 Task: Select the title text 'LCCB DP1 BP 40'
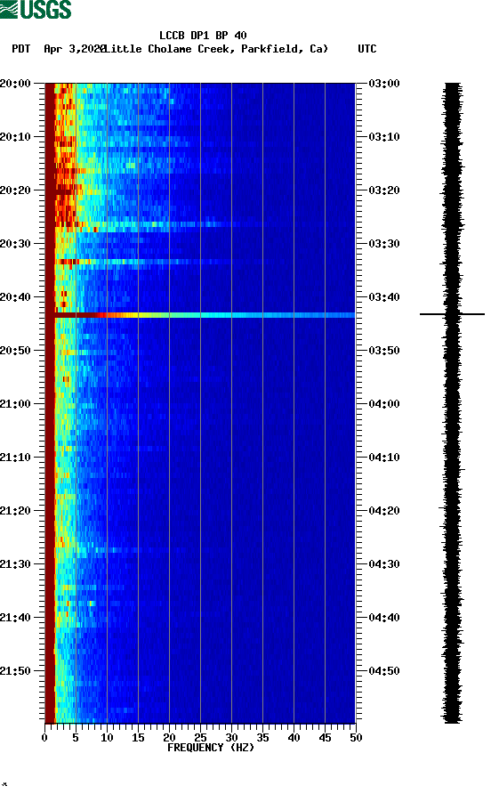pyautogui.click(x=203, y=36)
